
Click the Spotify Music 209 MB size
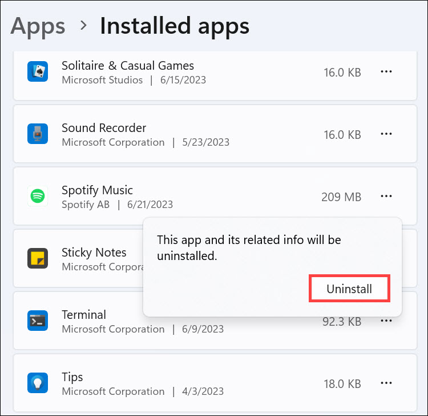(x=341, y=197)
